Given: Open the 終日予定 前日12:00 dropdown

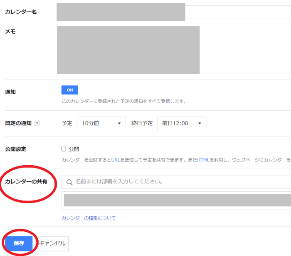Looking at the screenshot, I should point(182,123).
